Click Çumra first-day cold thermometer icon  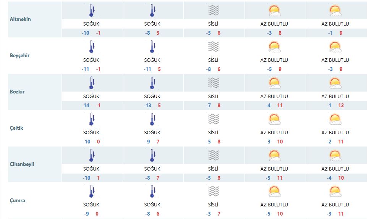pos(92,192)
